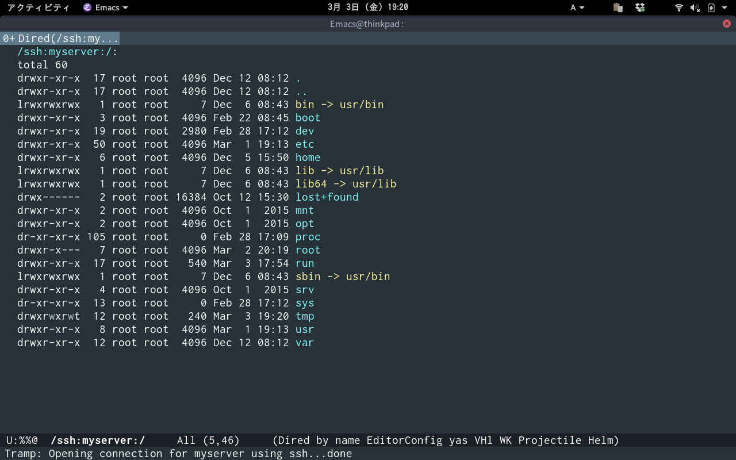Image resolution: width=736 pixels, height=460 pixels.
Task: Open the srv directory
Action: pos(305,290)
